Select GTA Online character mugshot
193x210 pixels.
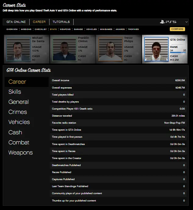156,49
